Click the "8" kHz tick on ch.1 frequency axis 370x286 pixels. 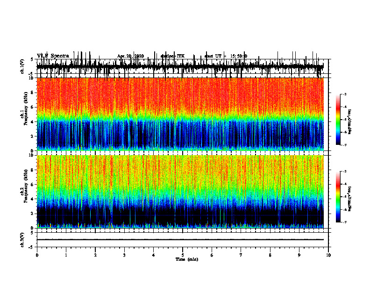(32, 93)
